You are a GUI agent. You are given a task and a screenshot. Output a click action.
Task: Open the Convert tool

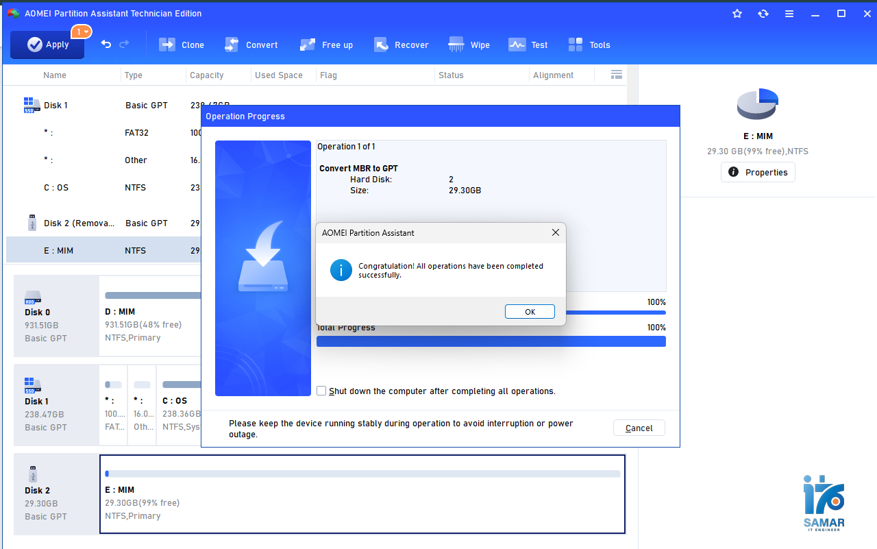point(232,45)
